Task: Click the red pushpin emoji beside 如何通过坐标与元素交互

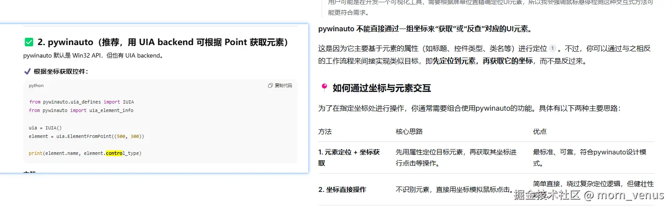Action: tap(324, 88)
